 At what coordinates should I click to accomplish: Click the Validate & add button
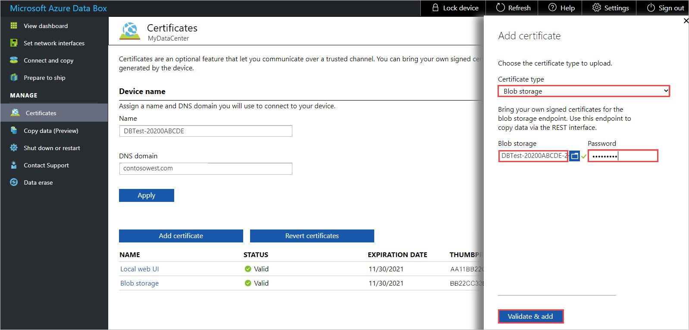[530, 316]
